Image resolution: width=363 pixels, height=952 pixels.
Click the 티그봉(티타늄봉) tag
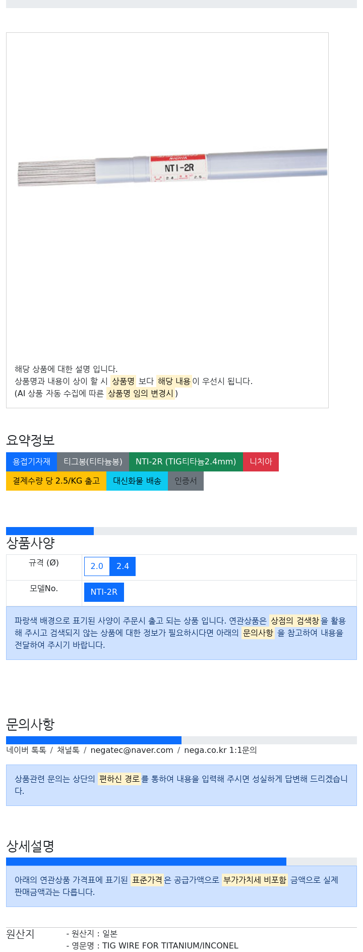[93, 462]
